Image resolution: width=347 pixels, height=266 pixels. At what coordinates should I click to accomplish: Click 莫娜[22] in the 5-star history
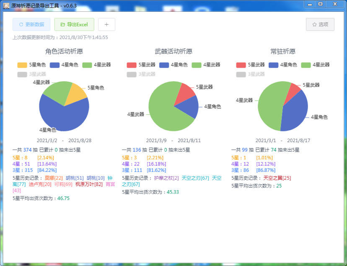[x=54, y=178]
